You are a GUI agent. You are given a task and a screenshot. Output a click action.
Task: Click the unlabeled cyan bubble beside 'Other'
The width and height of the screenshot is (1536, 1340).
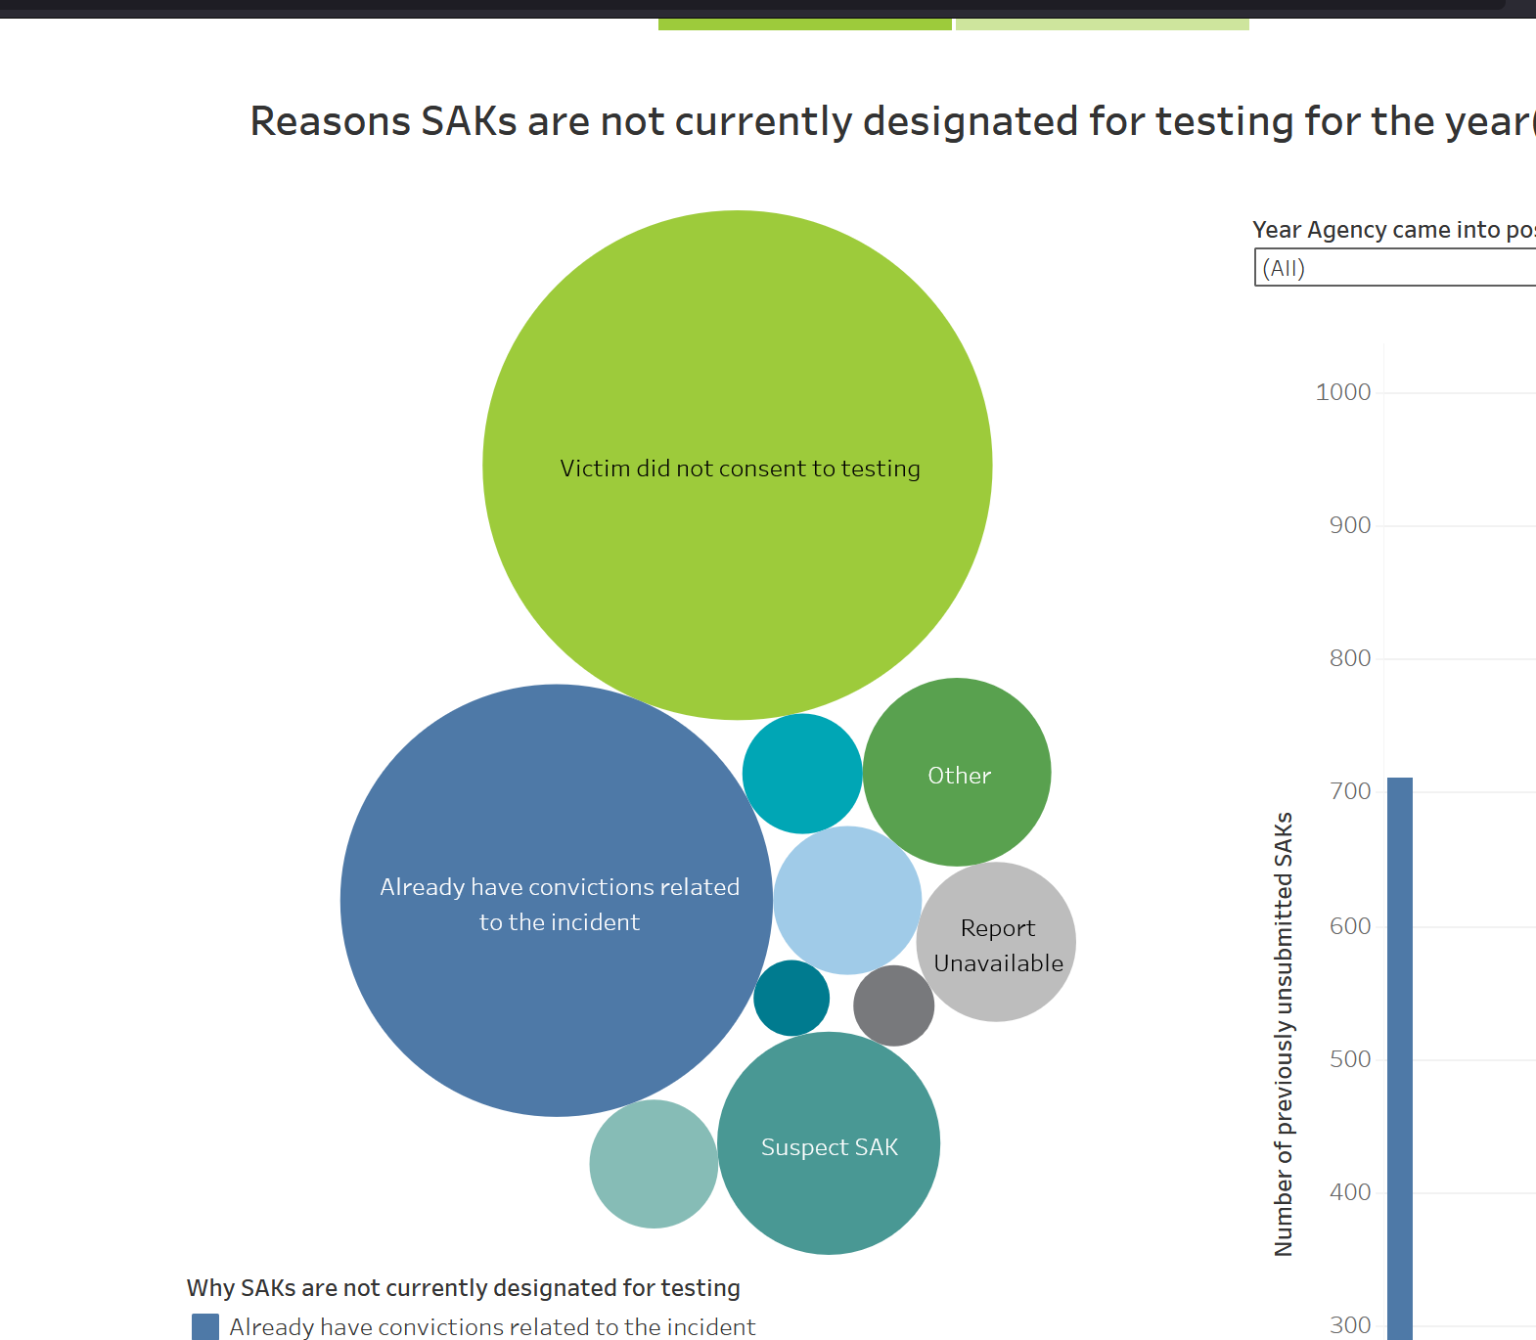pos(802,774)
